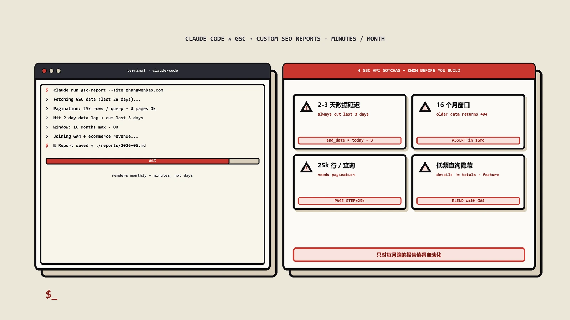
Task: Click the renders monthly → minutes, not days caption
Action: [x=152, y=175]
